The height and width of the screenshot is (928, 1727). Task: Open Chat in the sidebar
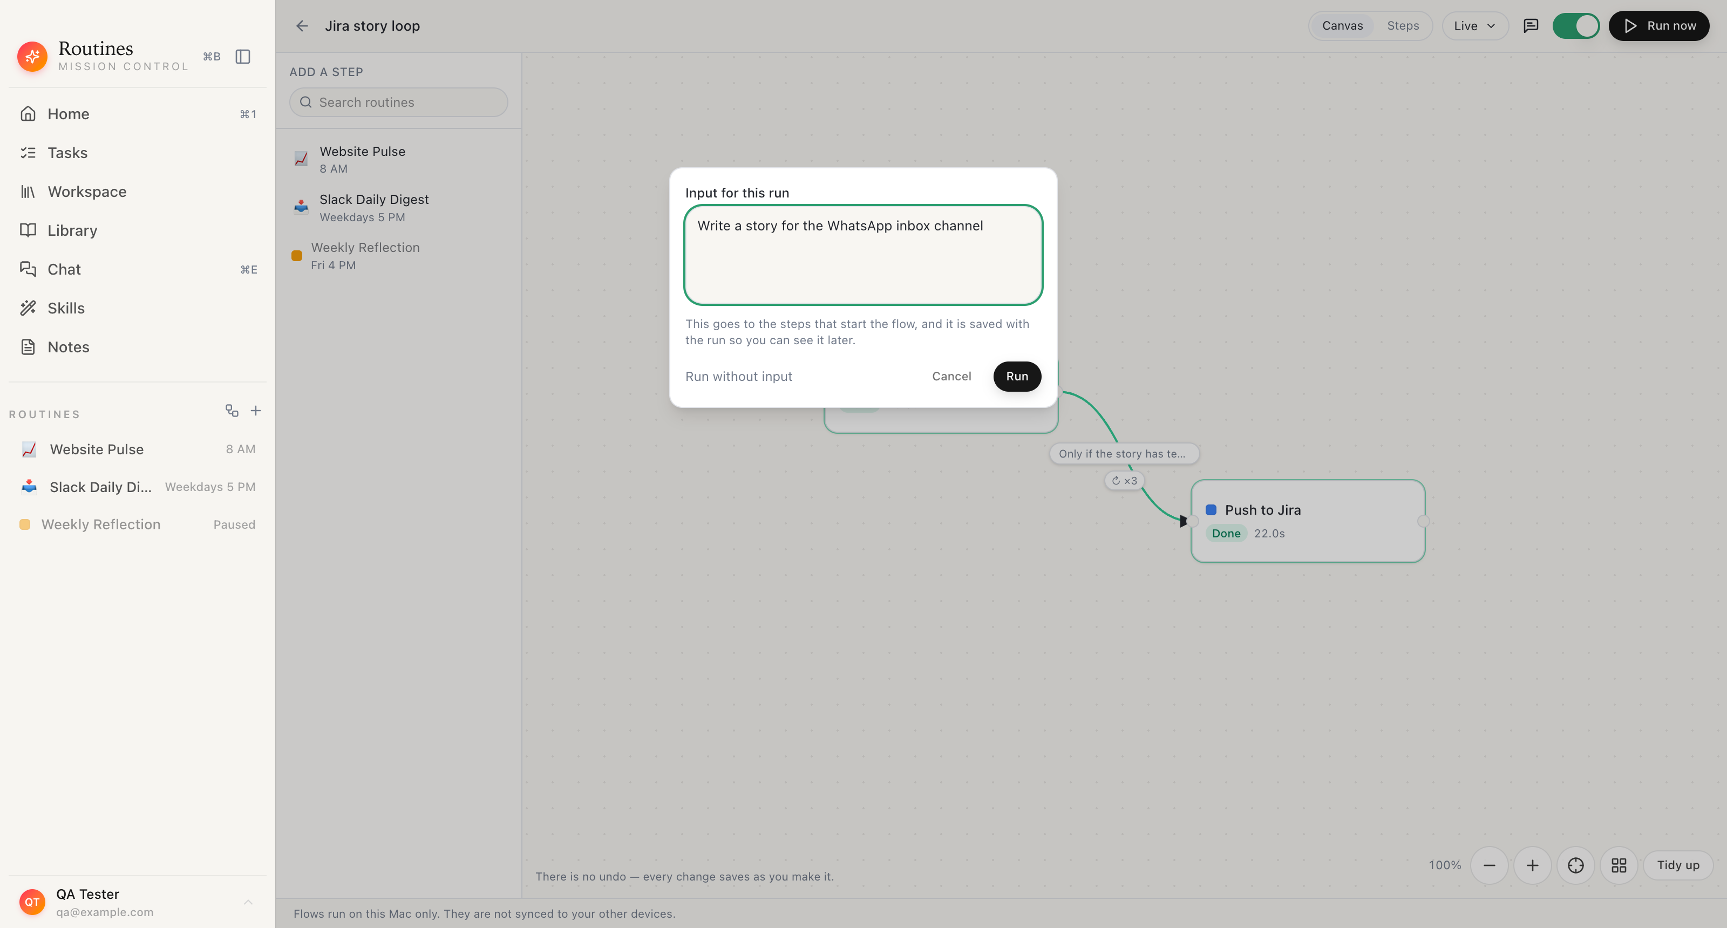[x=138, y=269]
